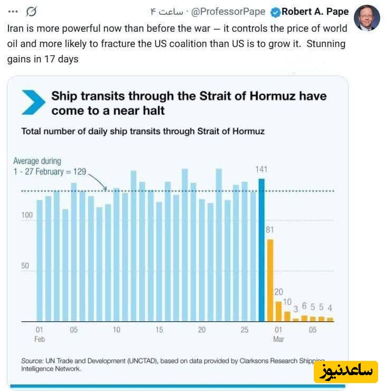
Task: Click the Grok slashed-circle icon
Action: (x=31, y=12)
